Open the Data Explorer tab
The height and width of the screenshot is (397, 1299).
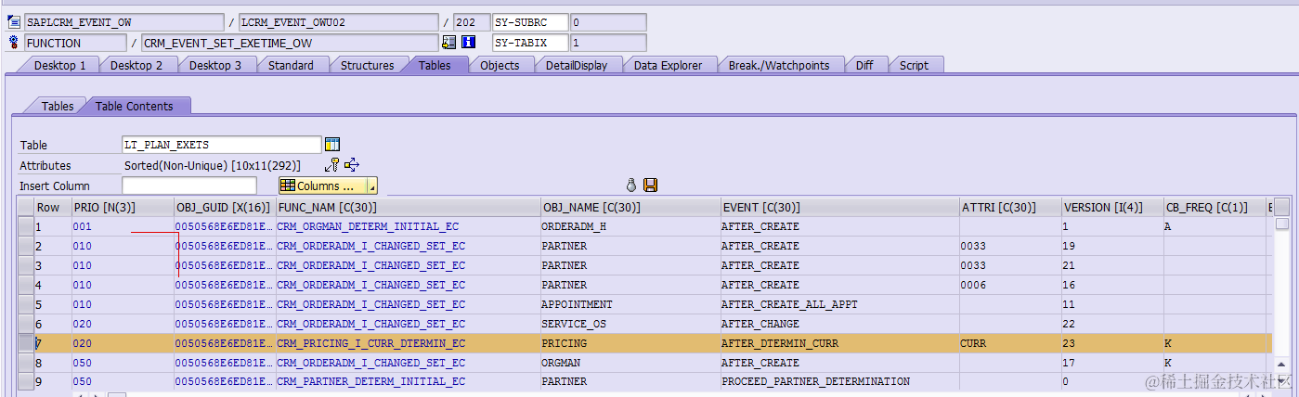(x=669, y=65)
